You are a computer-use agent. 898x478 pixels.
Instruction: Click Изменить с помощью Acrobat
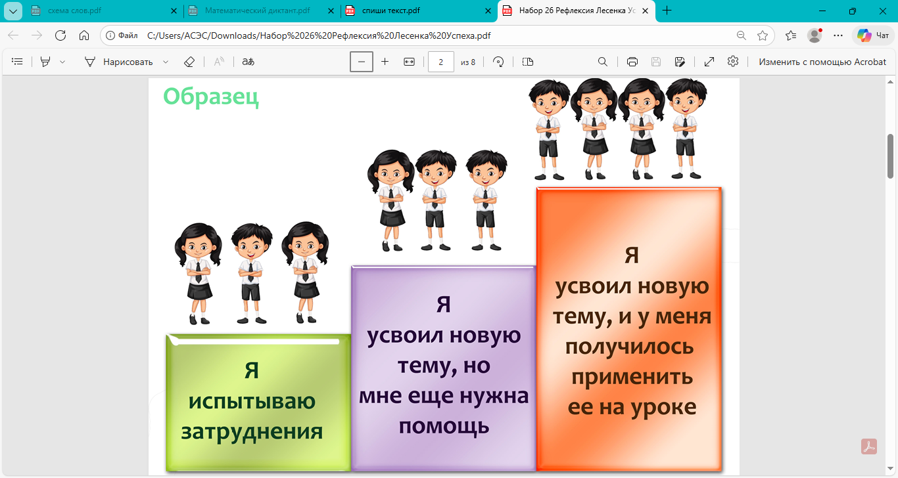pyautogui.click(x=822, y=62)
